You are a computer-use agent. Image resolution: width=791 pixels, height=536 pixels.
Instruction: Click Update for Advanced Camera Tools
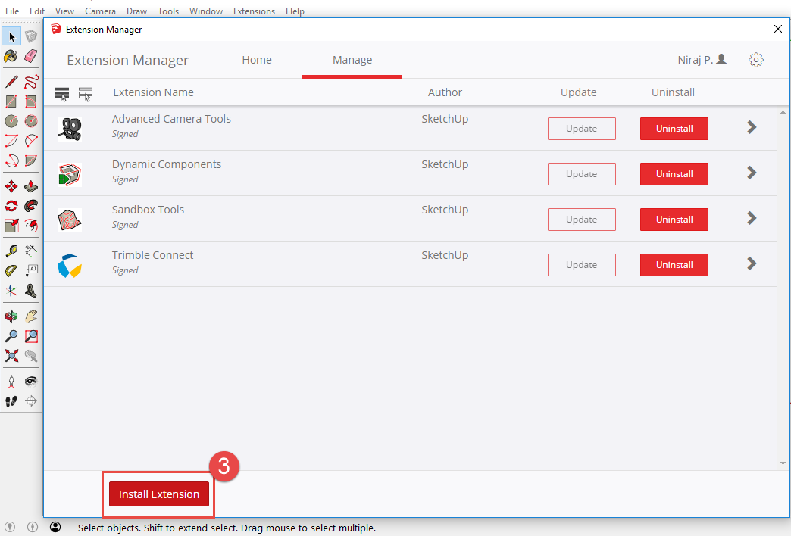coord(582,129)
